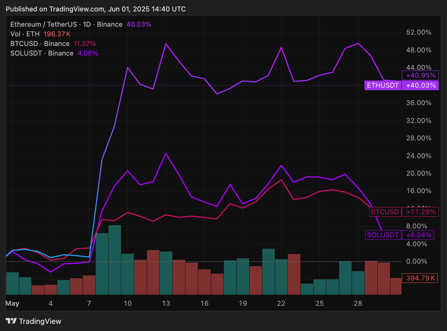This screenshot has width=447, height=331.
Task: Click the TradingView logo icon at bottom
Action: [11, 321]
